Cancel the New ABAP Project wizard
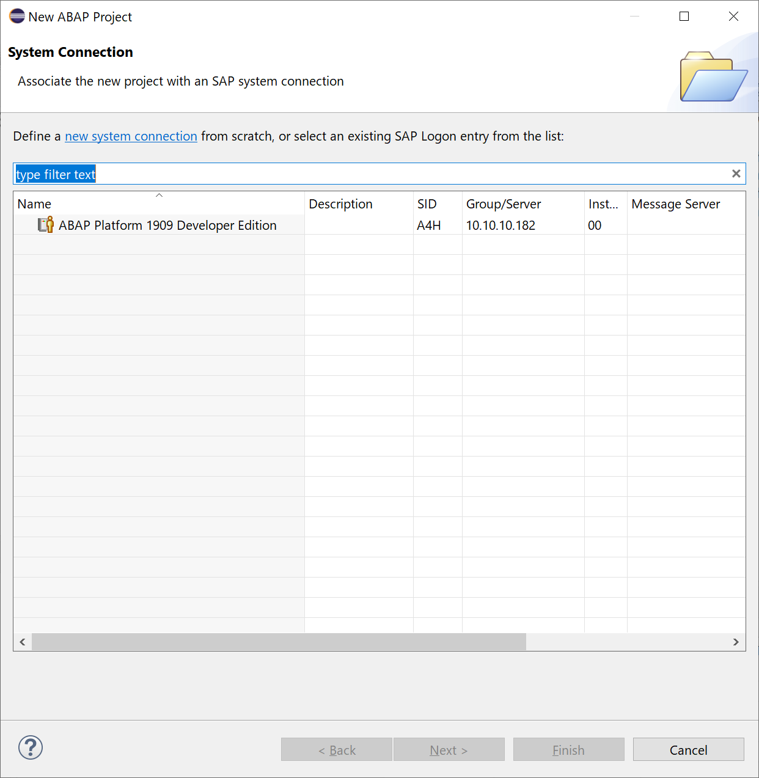759x778 pixels. click(x=689, y=749)
